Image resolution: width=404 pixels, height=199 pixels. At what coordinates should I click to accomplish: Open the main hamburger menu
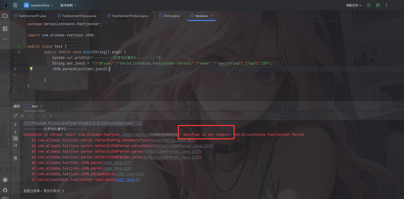[x=15, y=5]
